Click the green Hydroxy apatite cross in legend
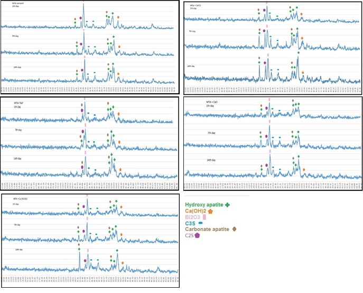This screenshot has height=293, width=363. [x=227, y=204]
